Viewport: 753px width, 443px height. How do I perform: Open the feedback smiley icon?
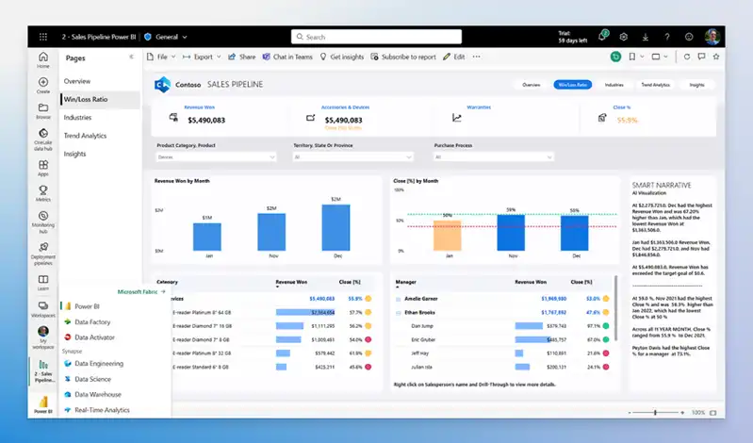(x=689, y=37)
